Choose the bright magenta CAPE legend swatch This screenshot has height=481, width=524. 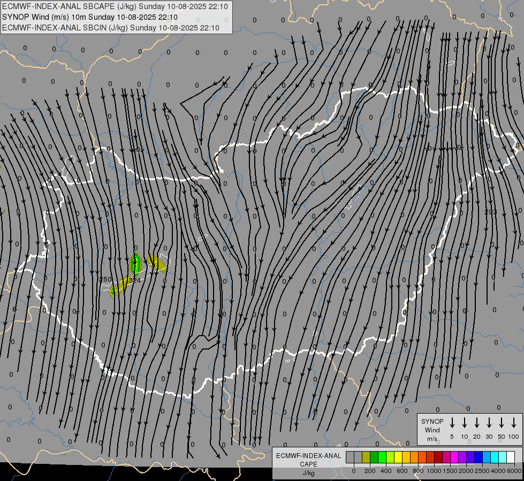tap(454, 457)
